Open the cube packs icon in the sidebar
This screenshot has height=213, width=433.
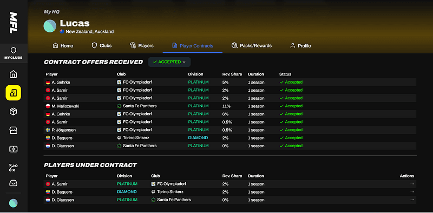13,112
